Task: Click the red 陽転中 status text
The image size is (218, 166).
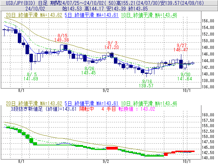Action: 87,109
